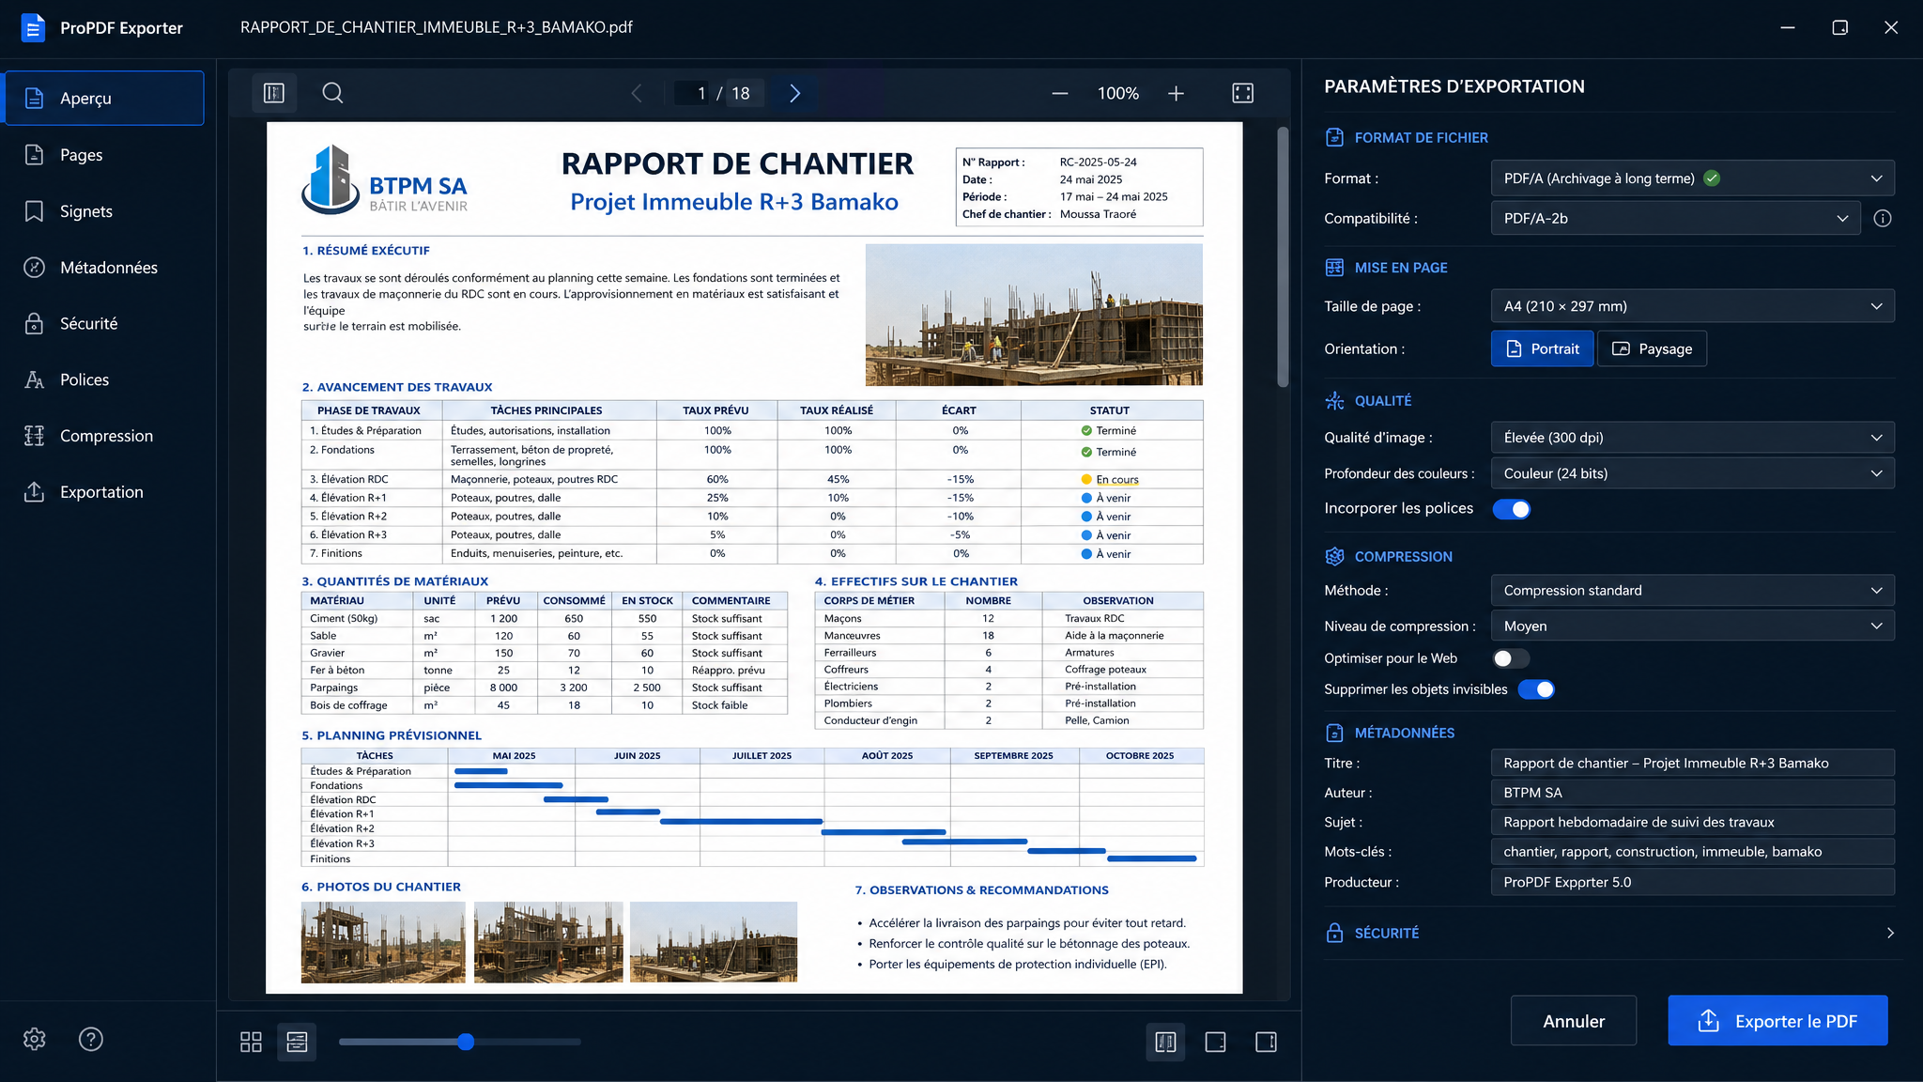This screenshot has width=1923, height=1082.
Task: Click the zoom slider handle at bottom
Action: click(x=466, y=1042)
